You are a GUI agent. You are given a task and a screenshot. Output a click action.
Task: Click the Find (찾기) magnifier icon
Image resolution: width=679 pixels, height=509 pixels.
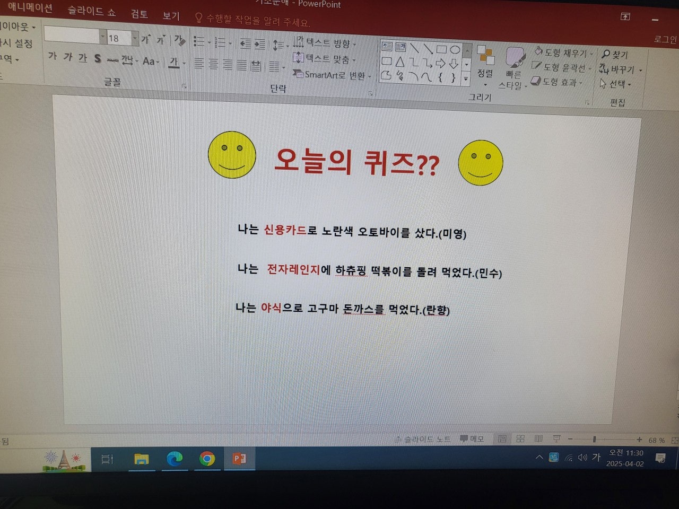click(x=607, y=53)
